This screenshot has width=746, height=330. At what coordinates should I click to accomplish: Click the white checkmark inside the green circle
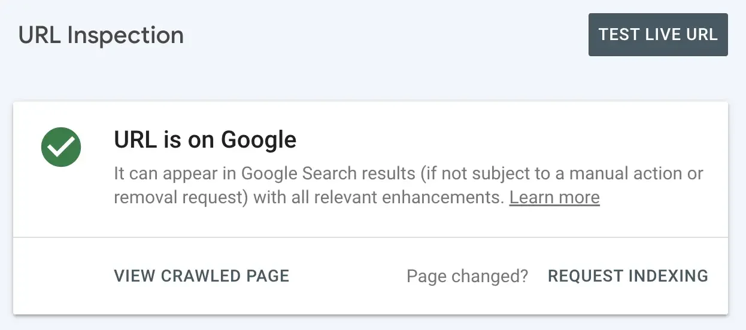click(x=61, y=146)
